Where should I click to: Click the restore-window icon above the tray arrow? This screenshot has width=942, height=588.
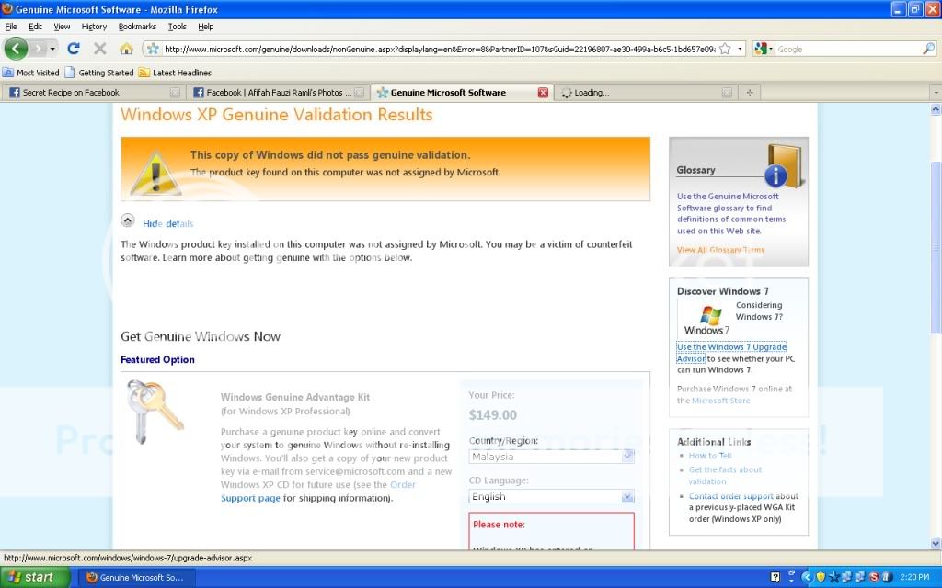792,573
